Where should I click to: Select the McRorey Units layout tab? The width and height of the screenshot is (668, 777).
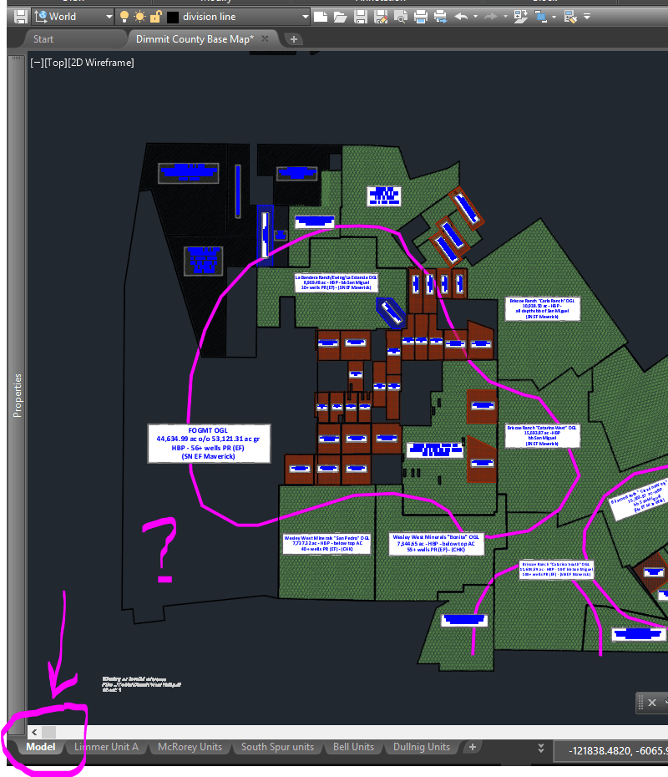[190, 747]
